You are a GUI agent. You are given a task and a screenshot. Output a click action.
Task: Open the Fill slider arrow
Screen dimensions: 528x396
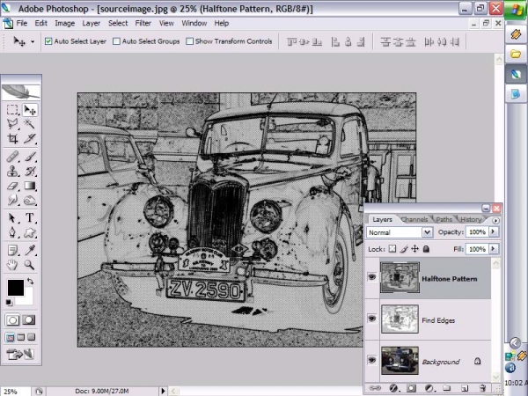(494, 249)
